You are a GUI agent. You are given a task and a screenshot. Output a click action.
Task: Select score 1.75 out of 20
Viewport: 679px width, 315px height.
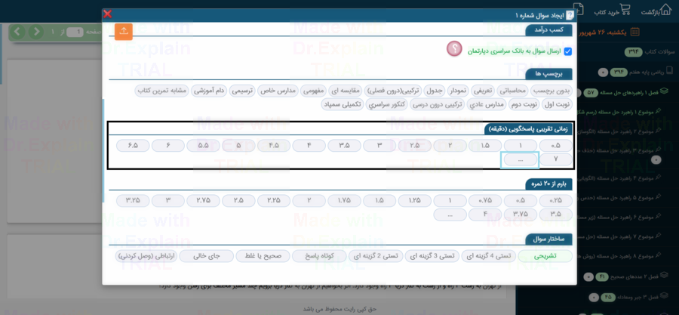tap(344, 201)
